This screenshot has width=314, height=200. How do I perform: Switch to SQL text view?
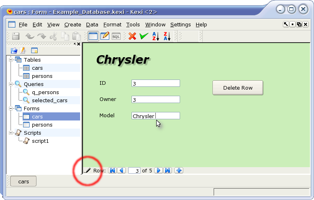coord(116,36)
